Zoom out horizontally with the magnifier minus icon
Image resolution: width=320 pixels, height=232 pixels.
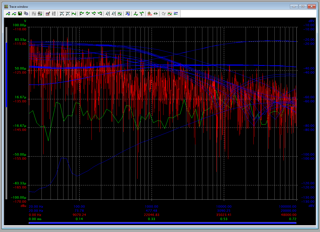coord(68,14)
